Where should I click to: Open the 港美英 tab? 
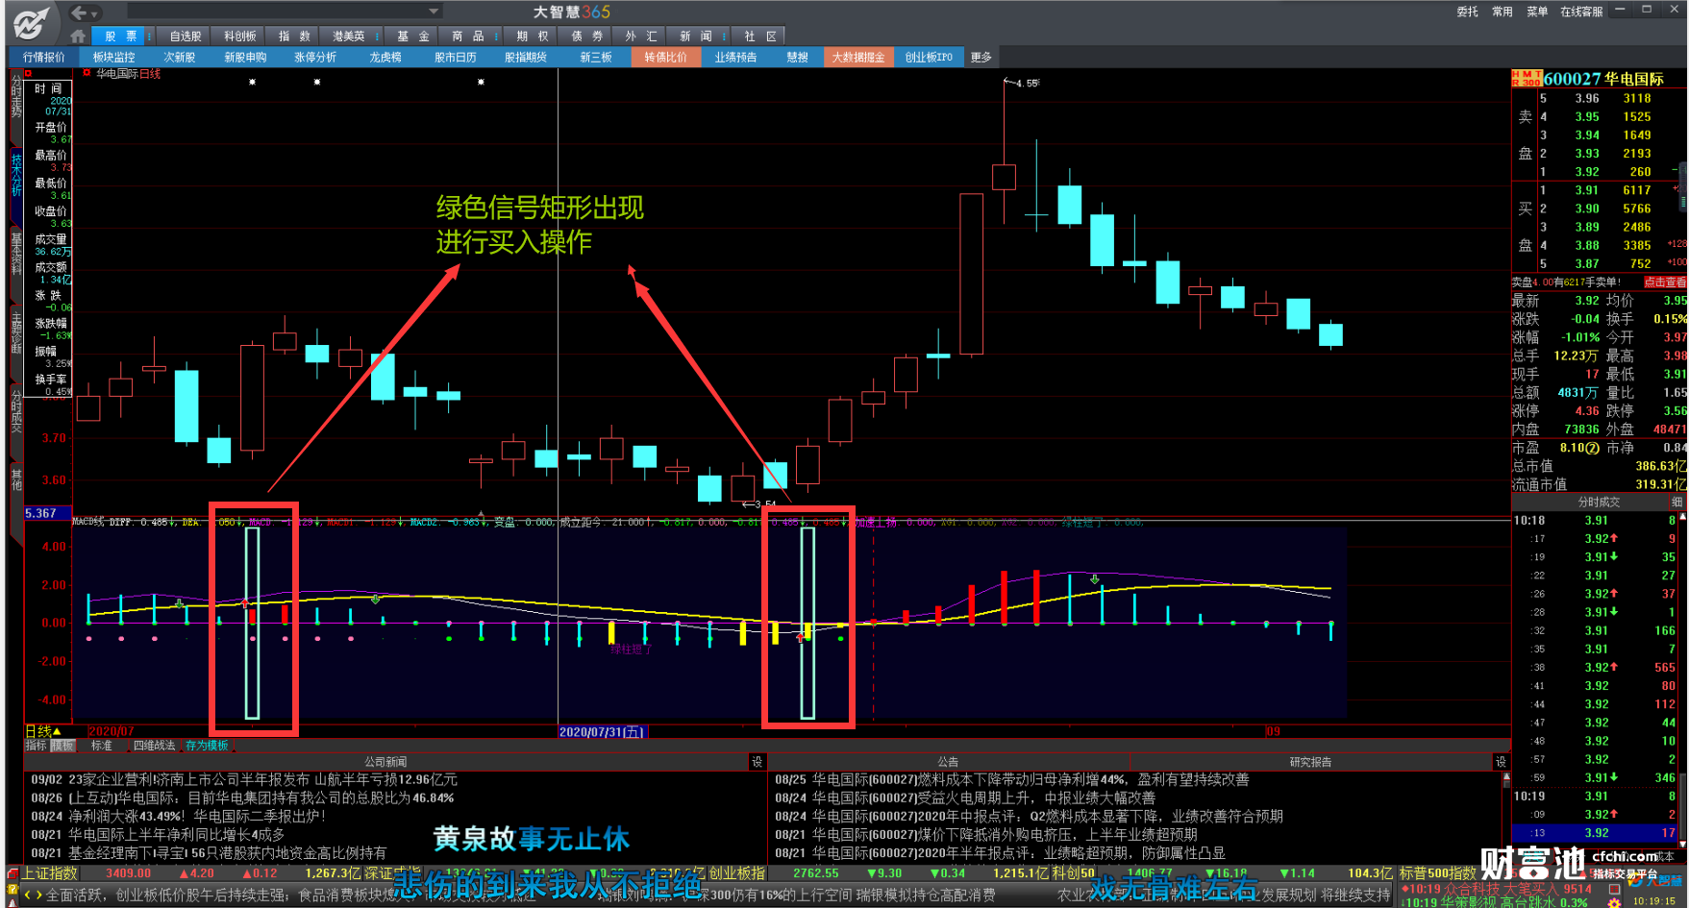point(348,37)
